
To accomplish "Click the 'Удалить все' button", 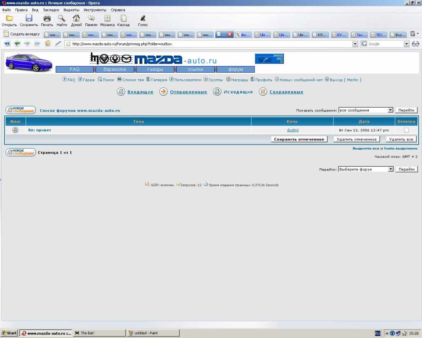I will [401, 139].
